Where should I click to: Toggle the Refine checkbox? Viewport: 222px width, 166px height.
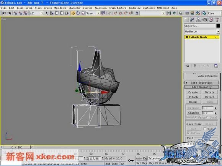point(188,133)
